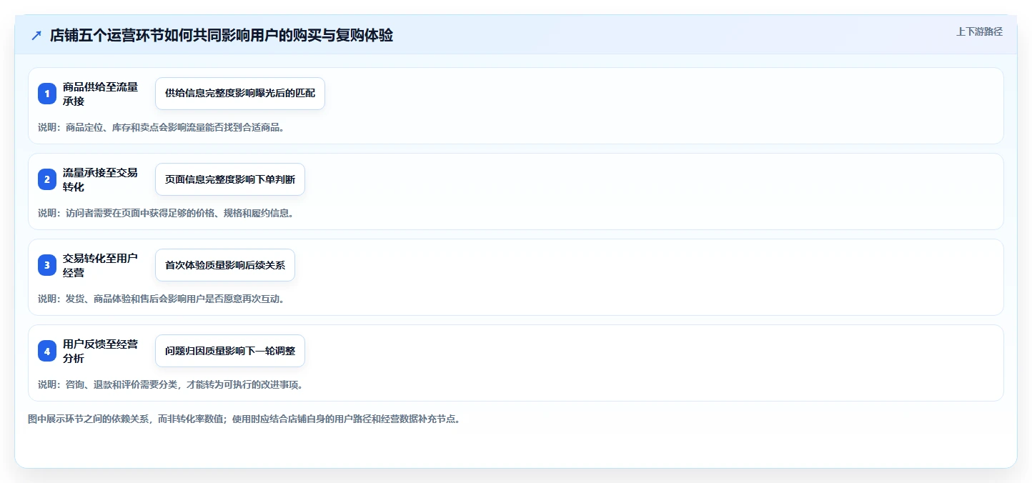Click the number 3 step badge

[x=47, y=265]
